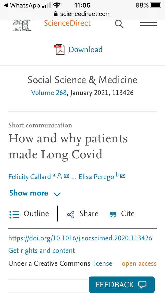Click the FEEDBACK button
This screenshot has height=293, width=165.
(x=122, y=284)
